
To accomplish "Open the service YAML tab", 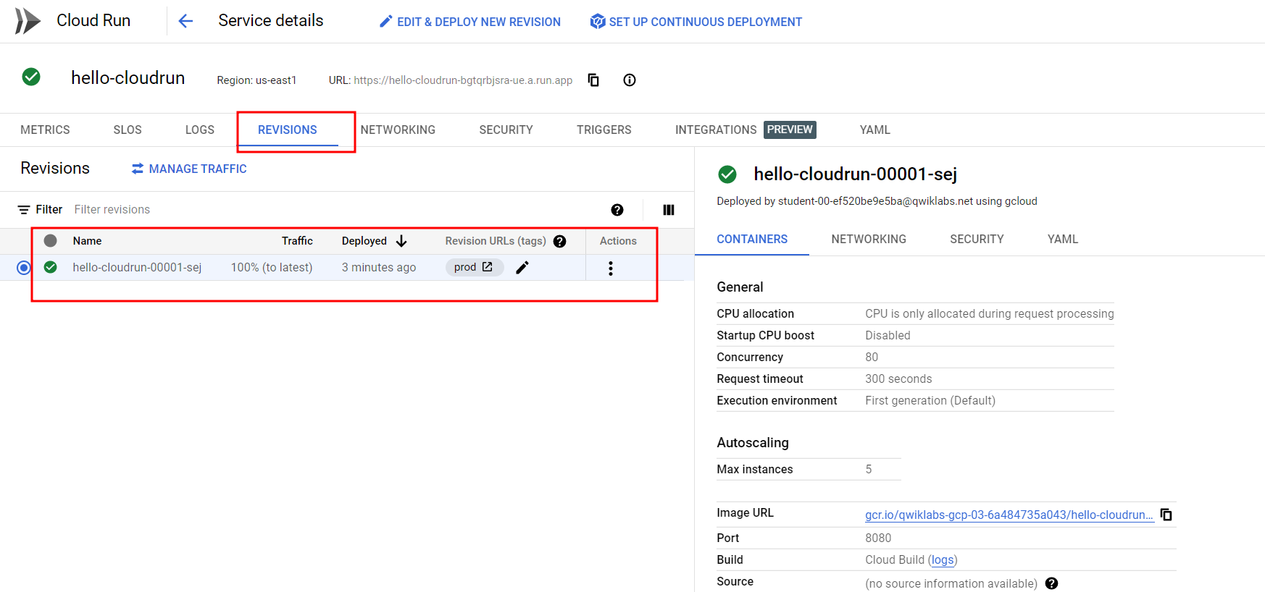I will click(x=875, y=130).
